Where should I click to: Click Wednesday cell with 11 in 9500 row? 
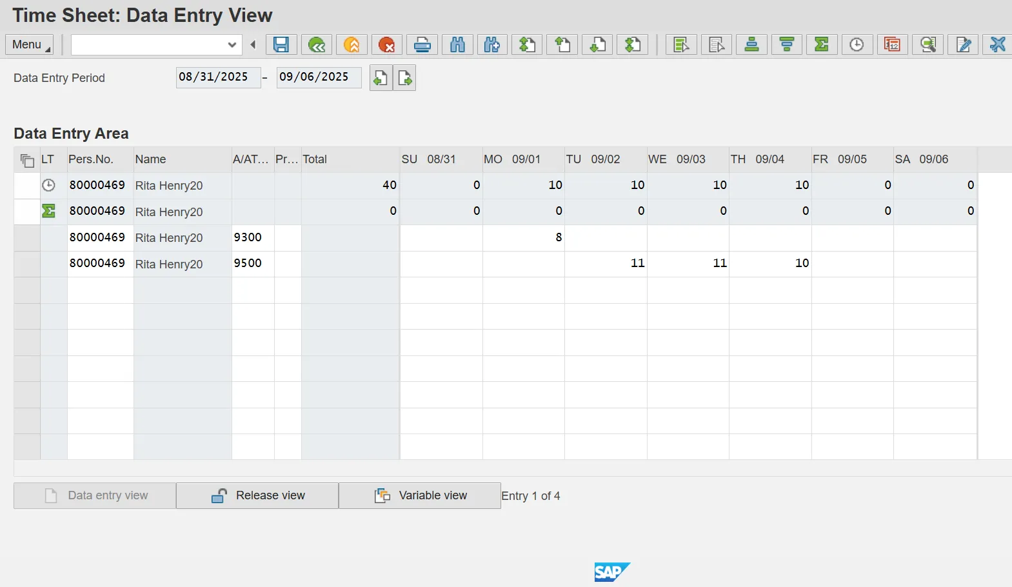click(x=688, y=264)
